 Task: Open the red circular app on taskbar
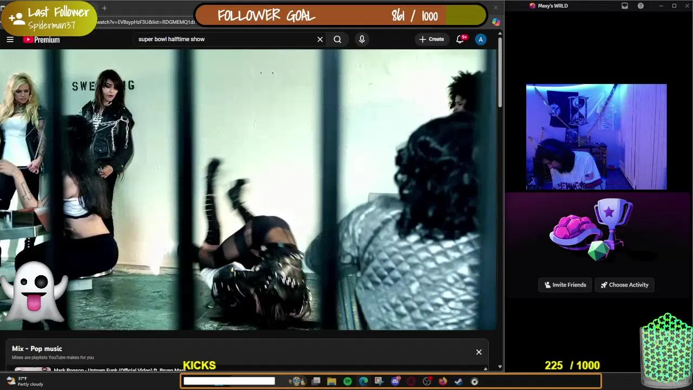tap(411, 381)
